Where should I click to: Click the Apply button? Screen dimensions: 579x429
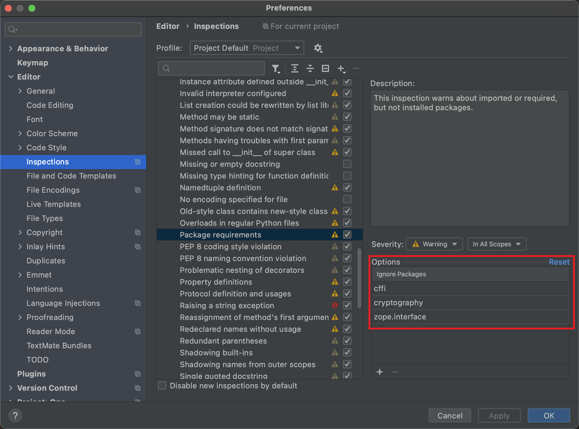499,415
